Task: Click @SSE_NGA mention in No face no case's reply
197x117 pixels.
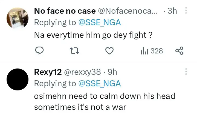Action: point(100,22)
